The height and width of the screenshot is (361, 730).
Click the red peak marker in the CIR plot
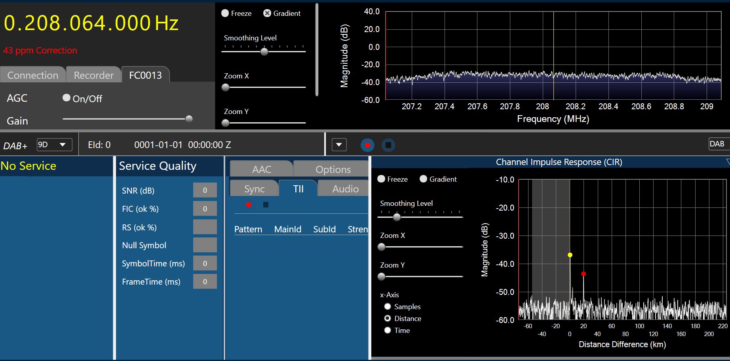pos(584,274)
